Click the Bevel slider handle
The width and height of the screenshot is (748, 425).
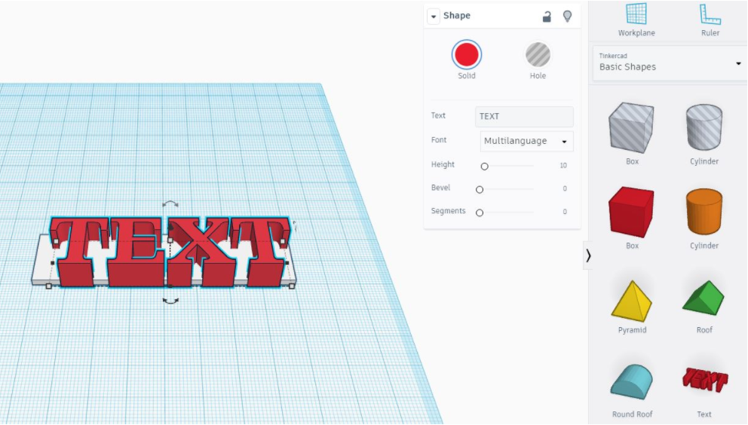(x=480, y=189)
